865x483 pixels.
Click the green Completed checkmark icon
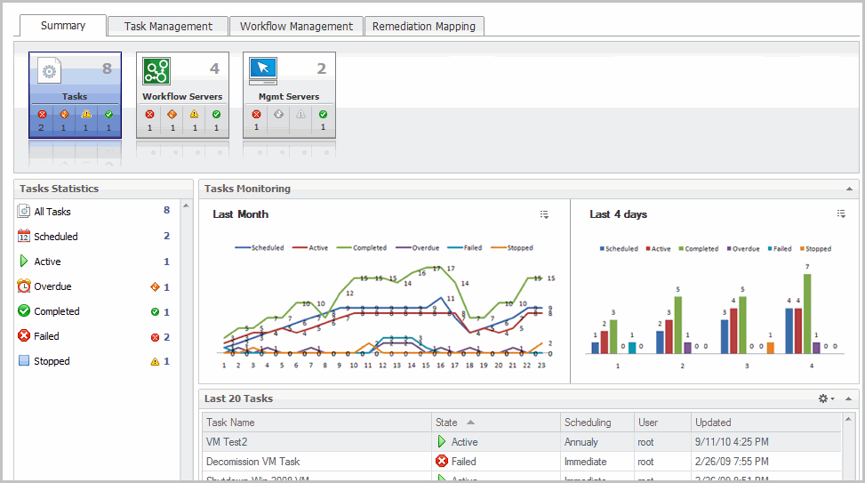(24, 311)
